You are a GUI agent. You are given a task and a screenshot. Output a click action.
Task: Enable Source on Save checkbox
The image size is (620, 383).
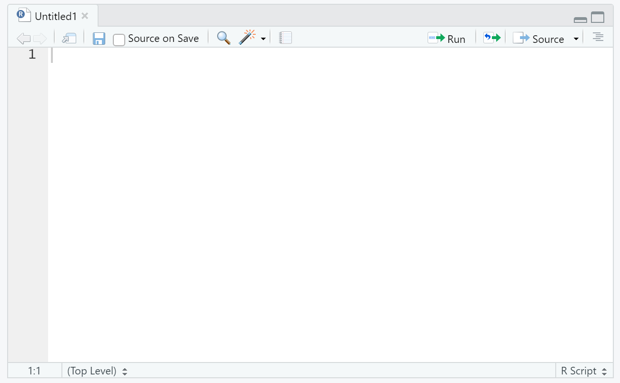(x=119, y=40)
